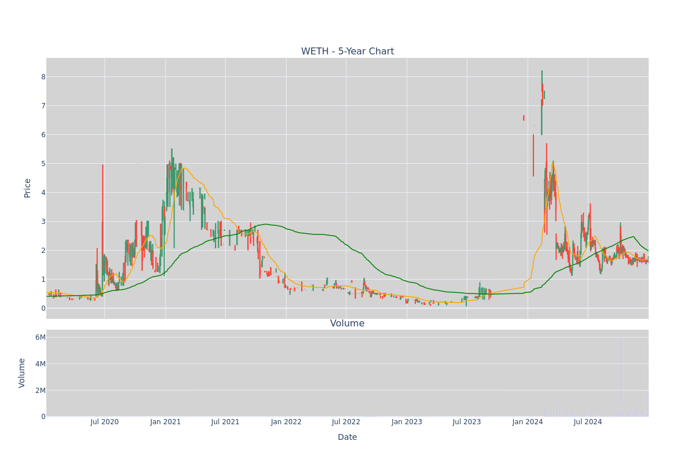Click the 6M volume tick label
The width and height of the screenshot is (695, 463).
(x=40, y=337)
